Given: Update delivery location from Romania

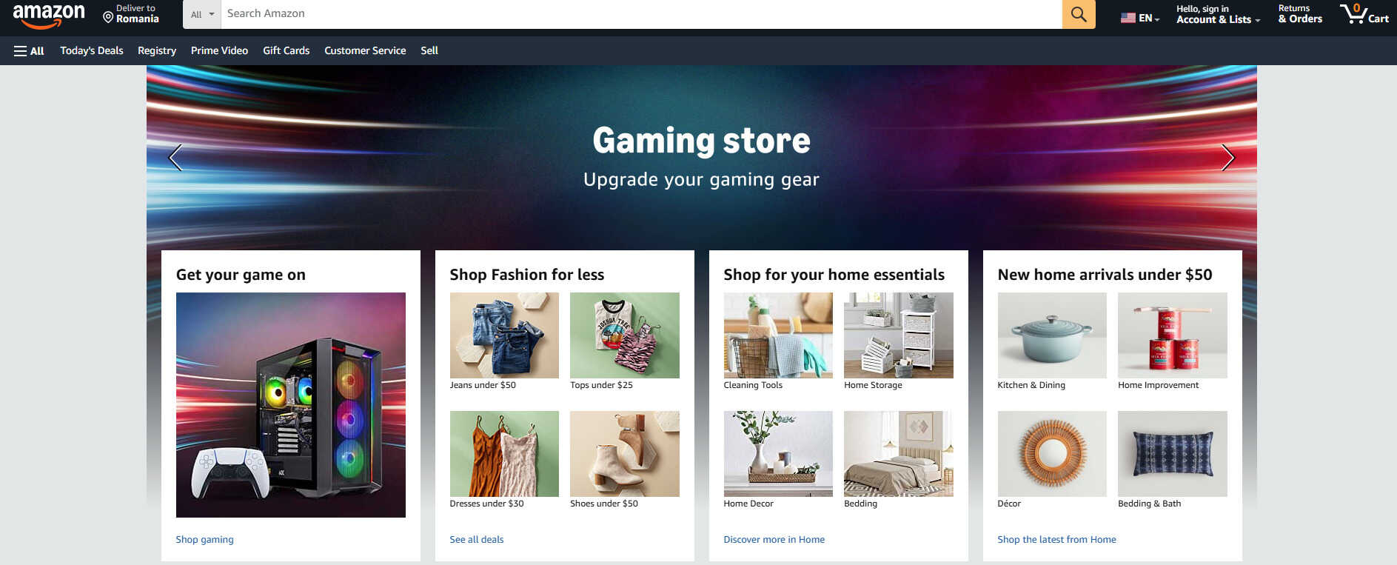Looking at the screenshot, I should [131, 14].
